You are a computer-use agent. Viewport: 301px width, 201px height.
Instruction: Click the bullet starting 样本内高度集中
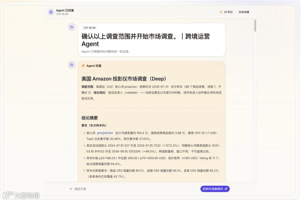(x=153, y=174)
